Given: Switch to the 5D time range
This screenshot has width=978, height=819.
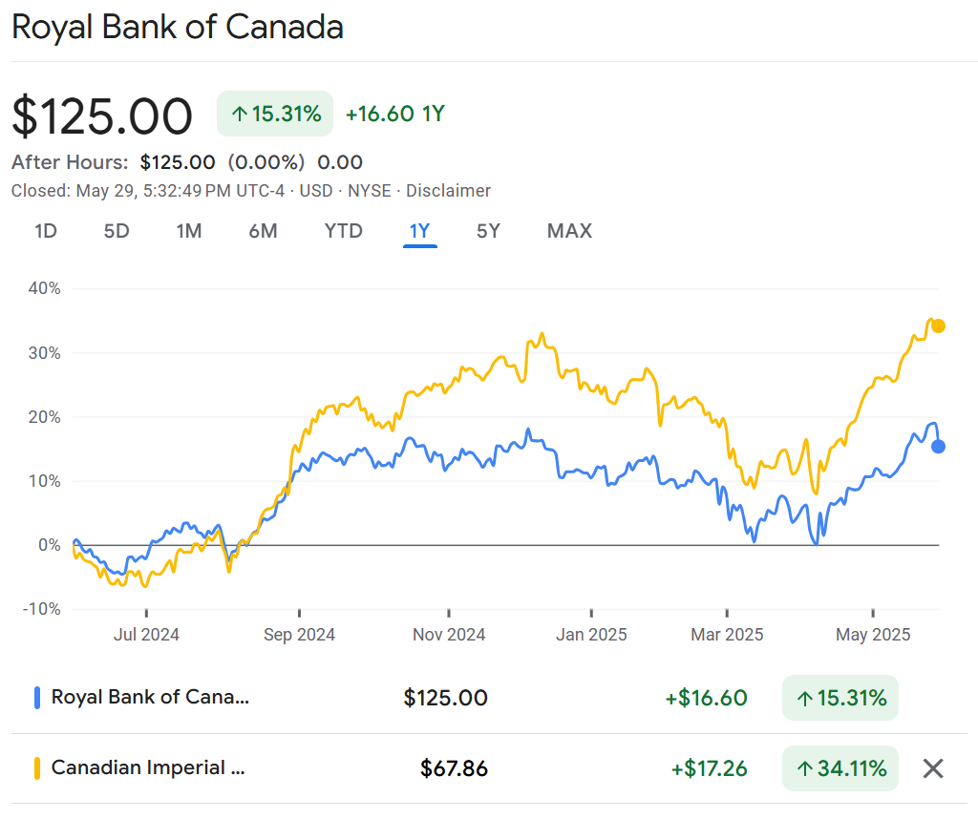Looking at the screenshot, I should [117, 231].
